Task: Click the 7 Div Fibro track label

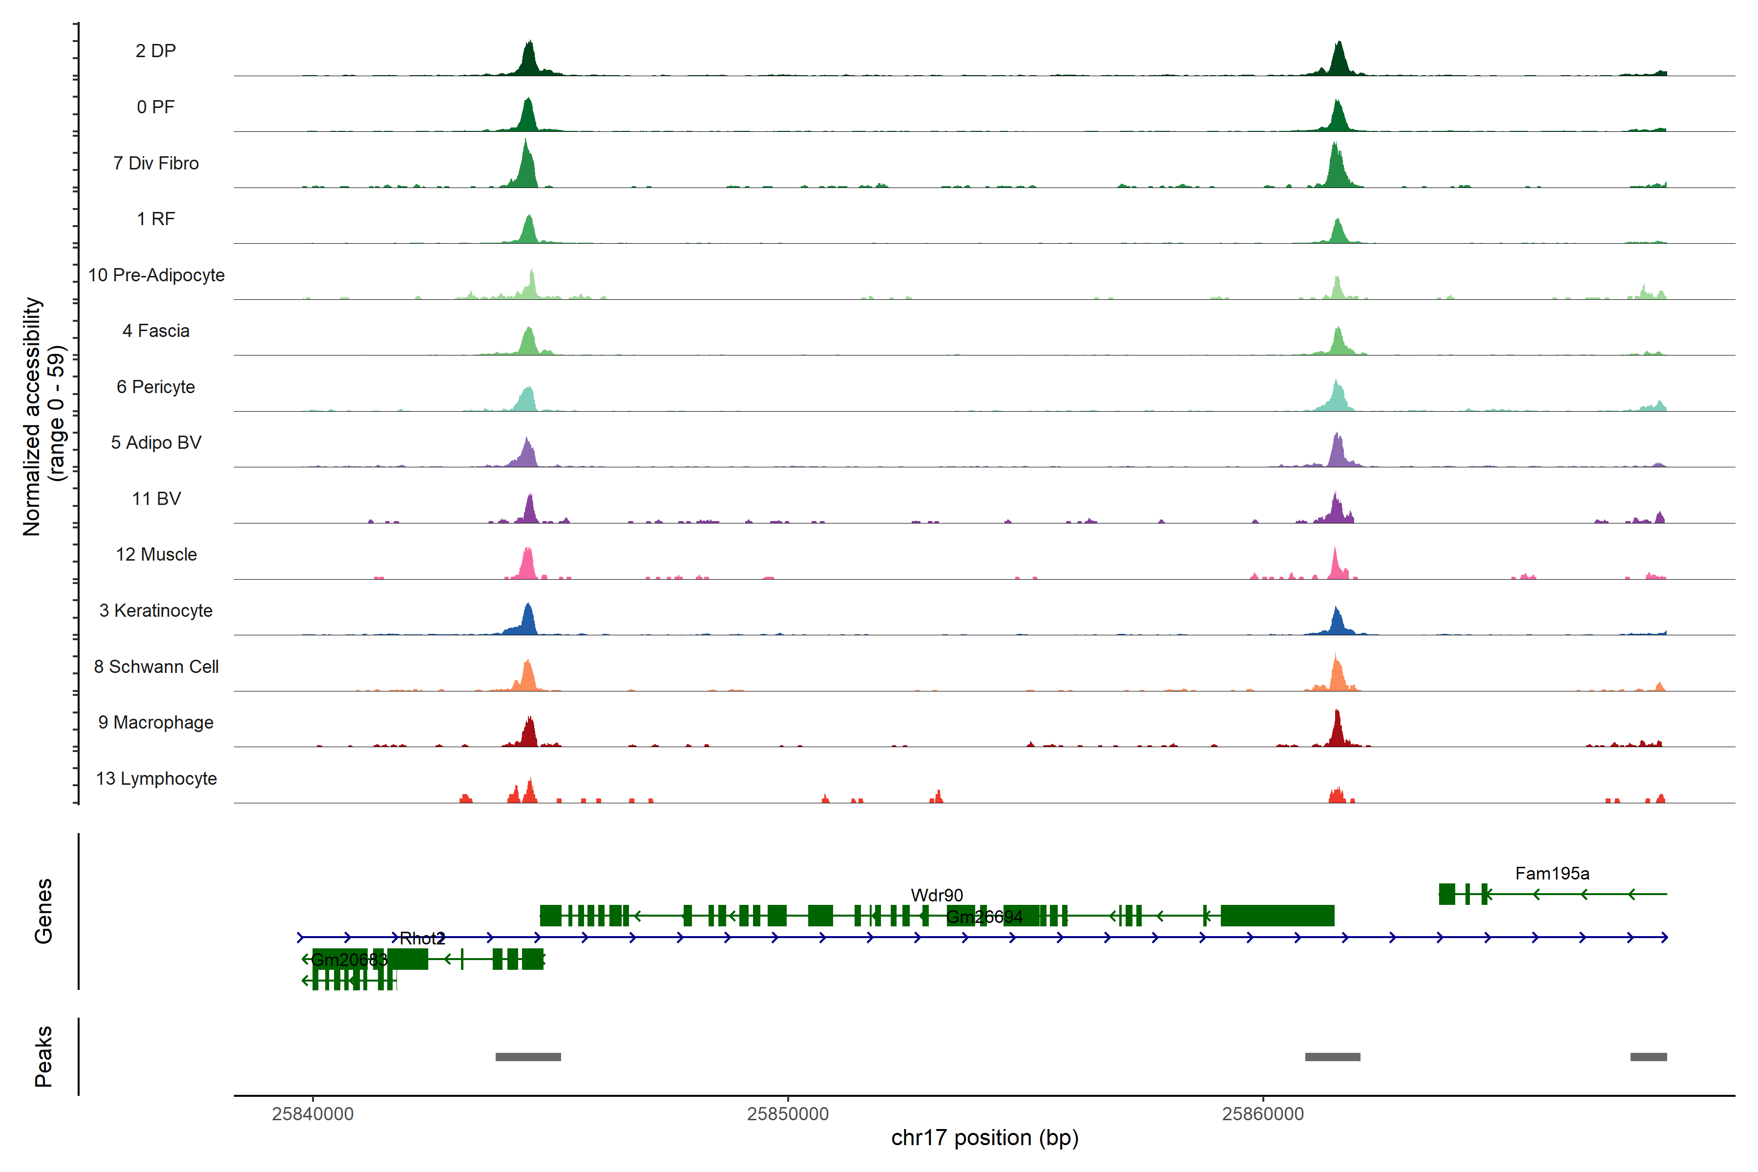Action: [x=155, y=163]
